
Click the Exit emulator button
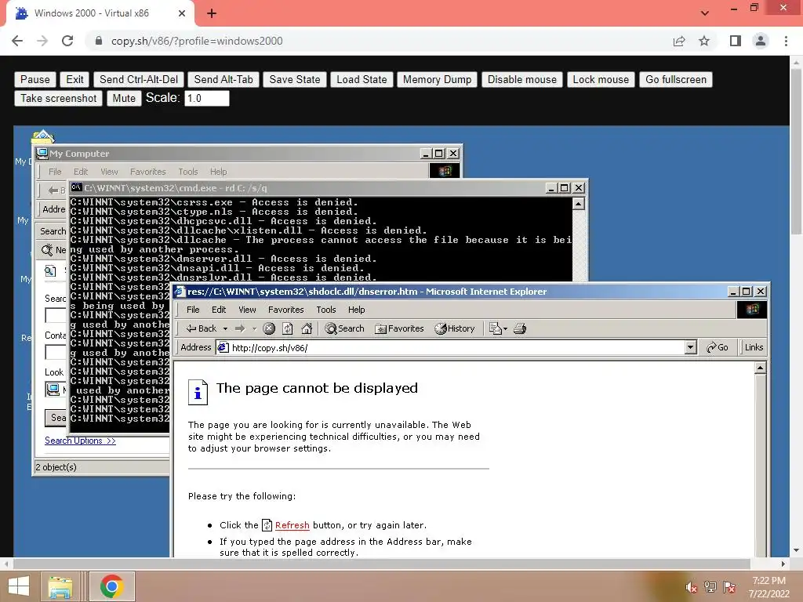click(x=74, y=79)
